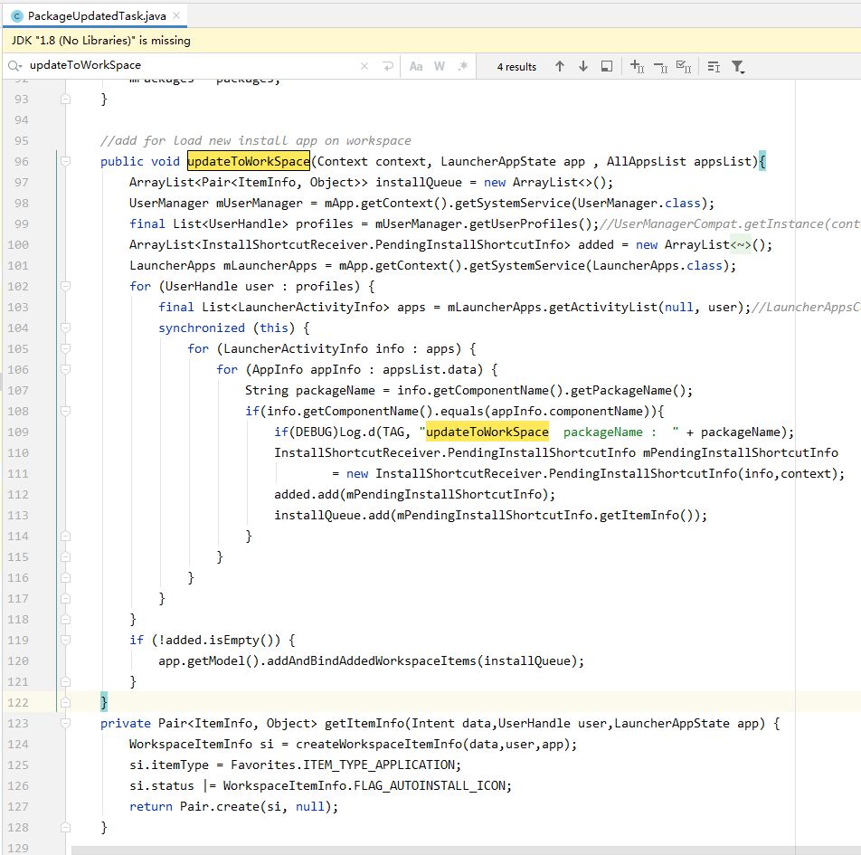
Task: Select the PackageUpdatedTask.java tab
Action: (94, 15)
